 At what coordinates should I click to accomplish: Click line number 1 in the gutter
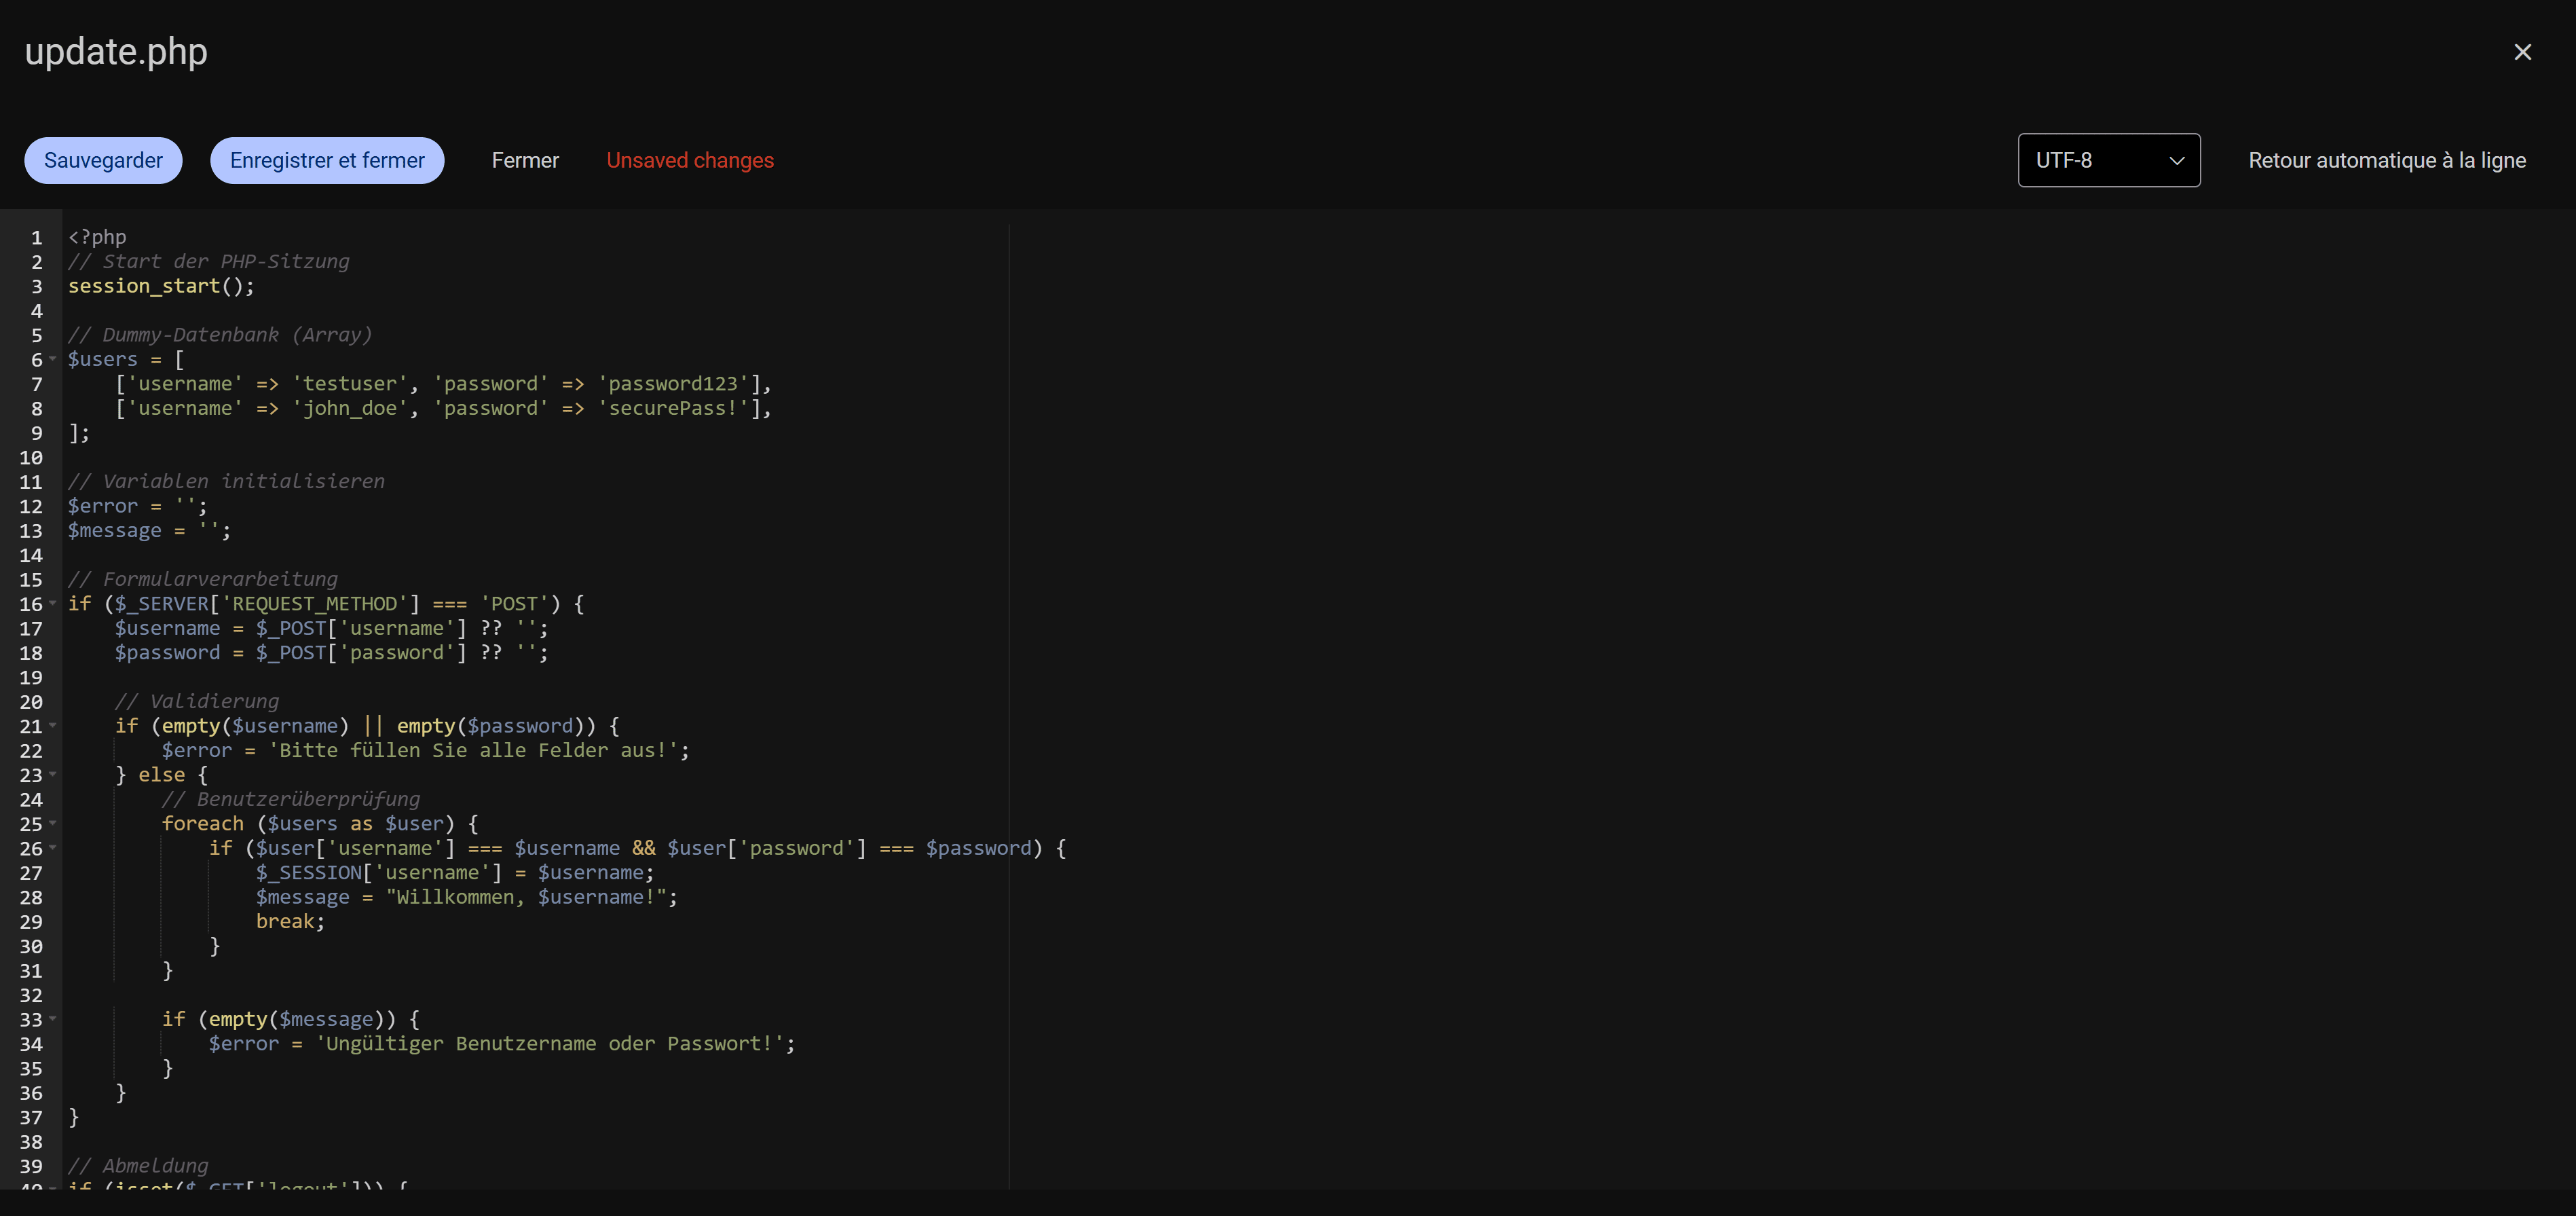36,238
